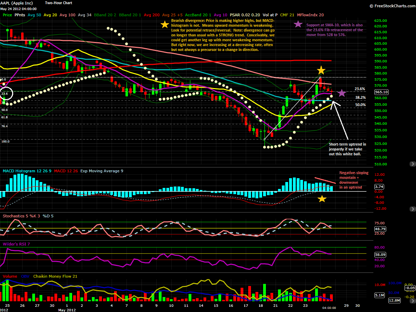Click the 12.8M OBV value box
This screenshot has width=416, height=312.
(394, 301)
